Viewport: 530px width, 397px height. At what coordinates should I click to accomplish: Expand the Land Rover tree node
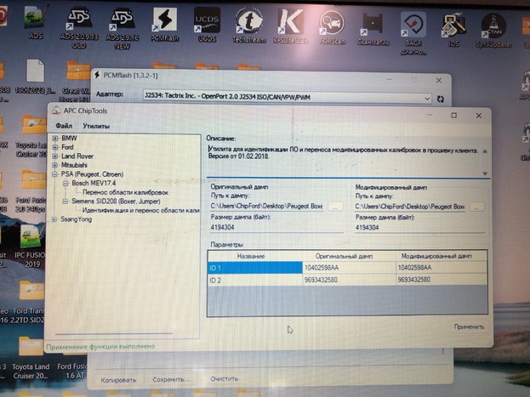pos(55,156)
